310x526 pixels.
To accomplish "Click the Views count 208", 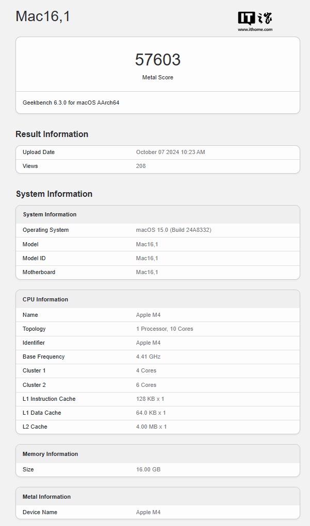I will (x=141, y=166).
